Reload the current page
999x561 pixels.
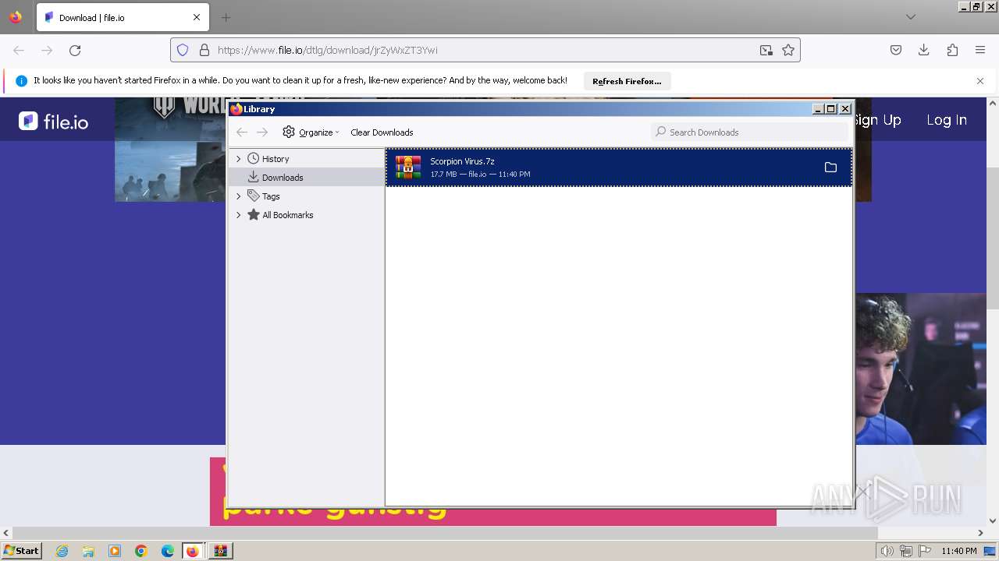point(75,51)
